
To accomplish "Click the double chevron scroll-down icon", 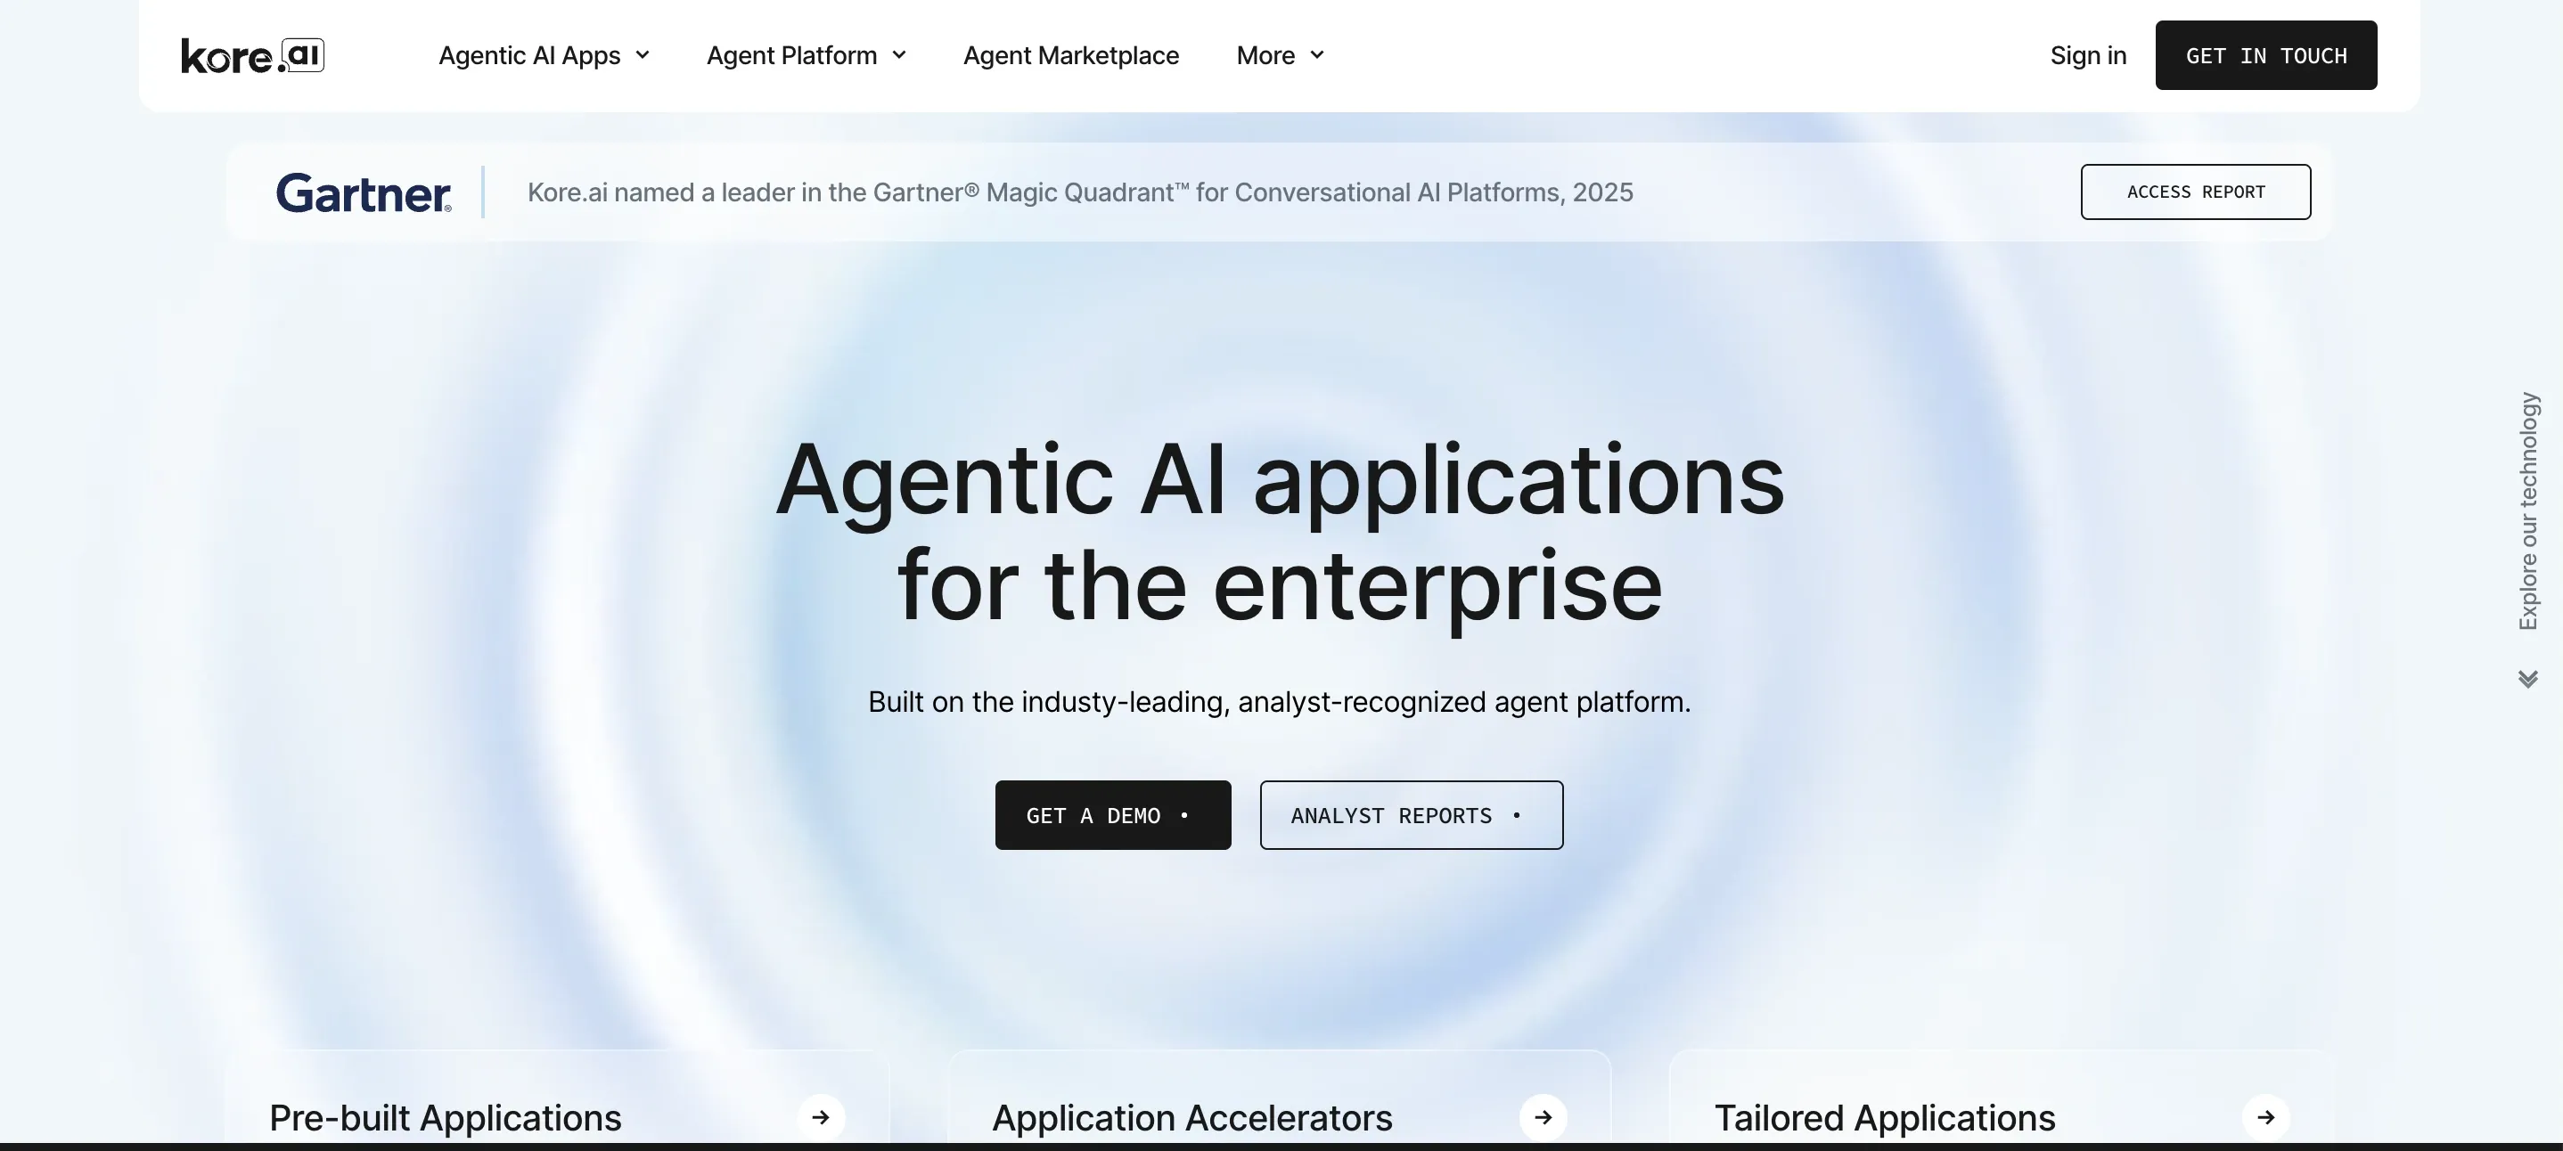I will pos(2528,679).
